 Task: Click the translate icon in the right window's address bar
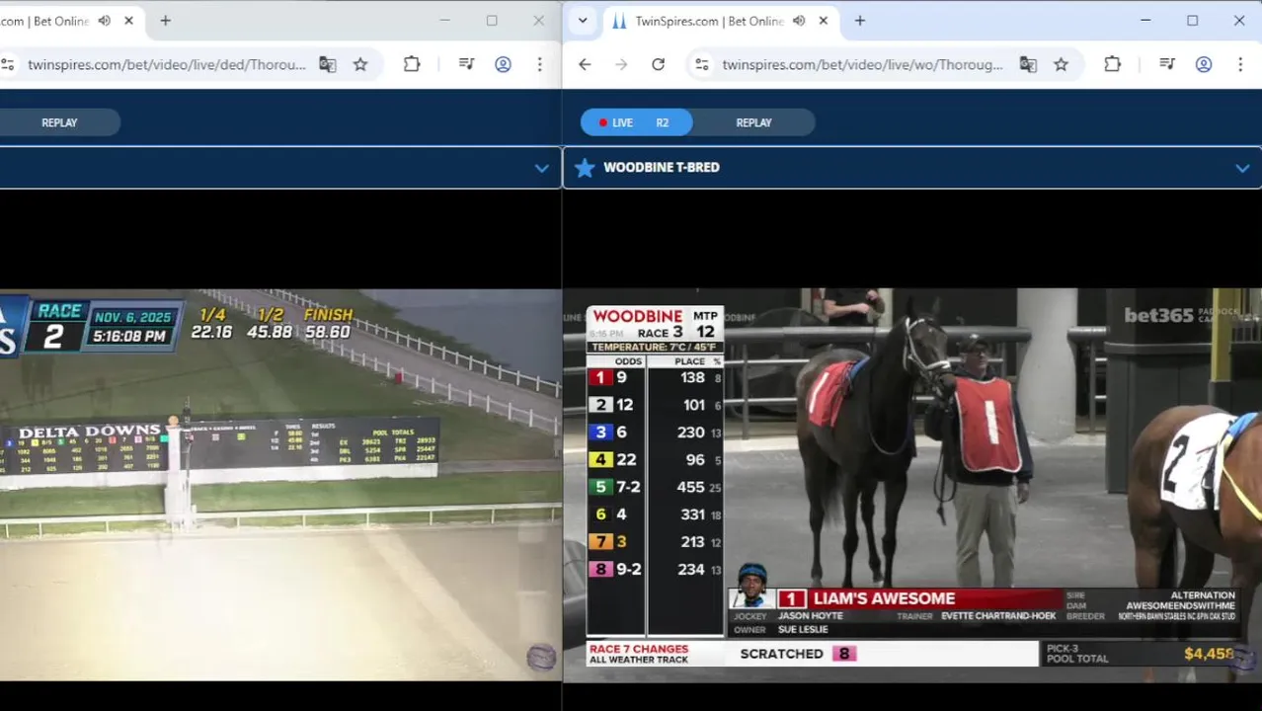1028,64
